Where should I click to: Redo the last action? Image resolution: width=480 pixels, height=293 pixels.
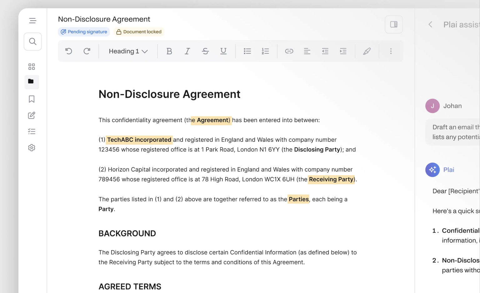(x=87, y=51)
